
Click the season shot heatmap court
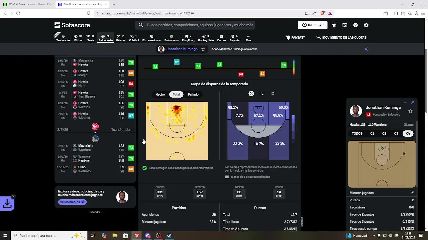coord(177,131)
